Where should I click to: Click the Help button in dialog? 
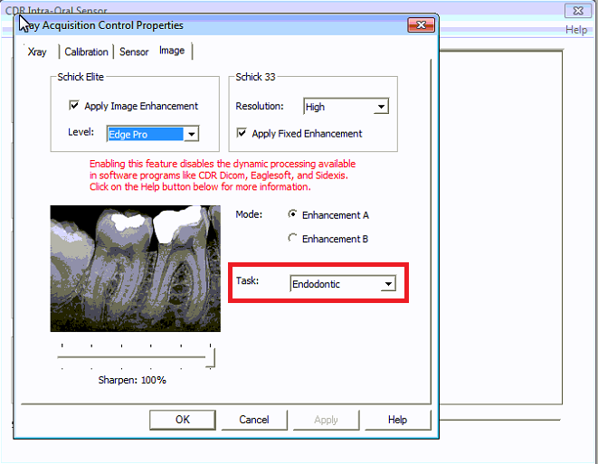397,420
